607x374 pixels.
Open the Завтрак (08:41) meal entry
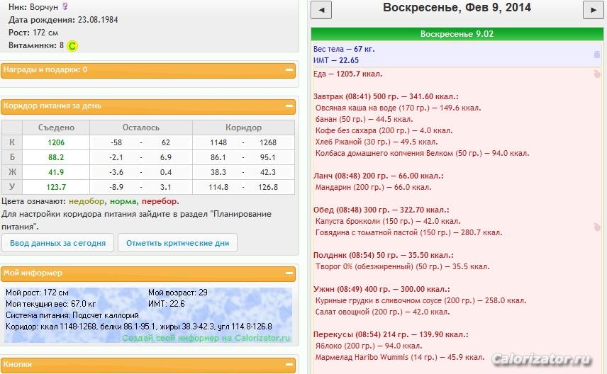click(386, 96)
